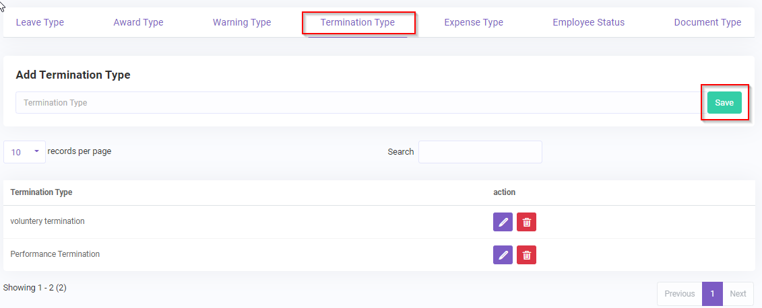Image resolution: width=762 pixels, height=308 pixels.
Task: Switch to the Leave Type tab
Action: 40,22
